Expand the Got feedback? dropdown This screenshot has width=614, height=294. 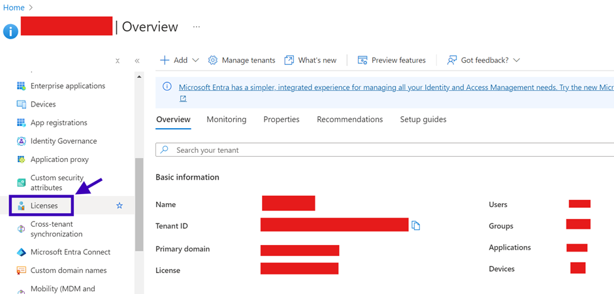click(x=483, y=60)
